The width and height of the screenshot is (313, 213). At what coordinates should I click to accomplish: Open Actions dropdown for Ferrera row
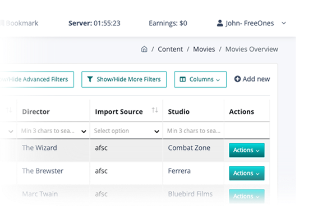tap(247, 173)
